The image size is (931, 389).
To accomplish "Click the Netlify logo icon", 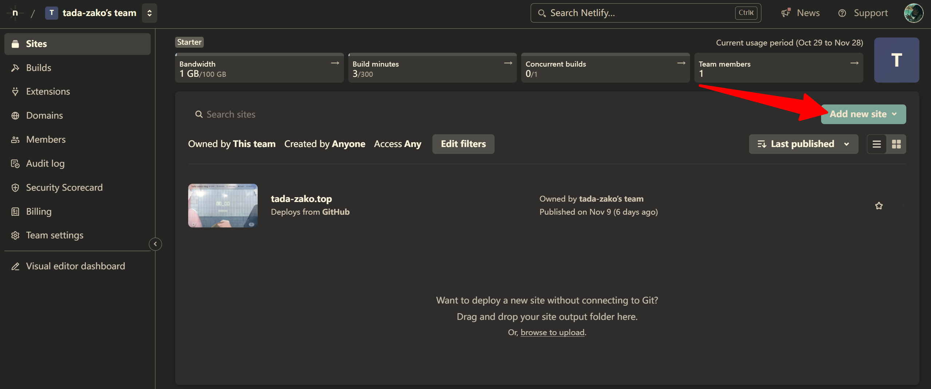I will (x=15, y=13).
